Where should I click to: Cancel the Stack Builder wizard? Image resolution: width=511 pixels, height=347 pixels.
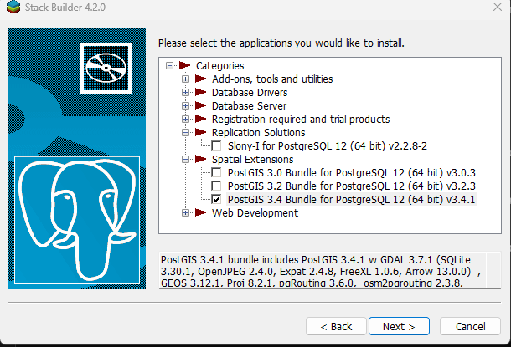(470, 326)
